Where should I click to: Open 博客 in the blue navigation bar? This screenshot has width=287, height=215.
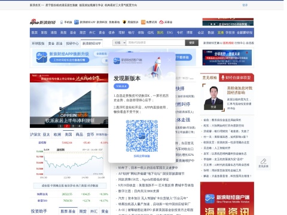[x=190, y=33]
